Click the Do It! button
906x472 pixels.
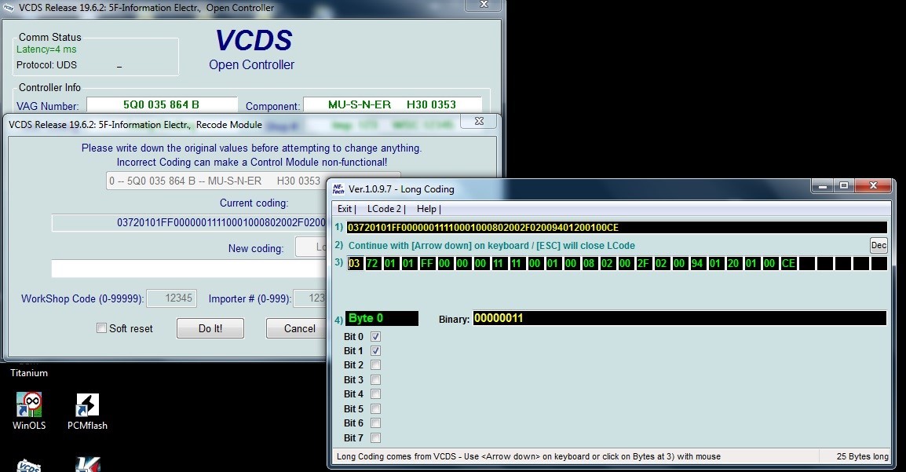[x=210, y=328]
